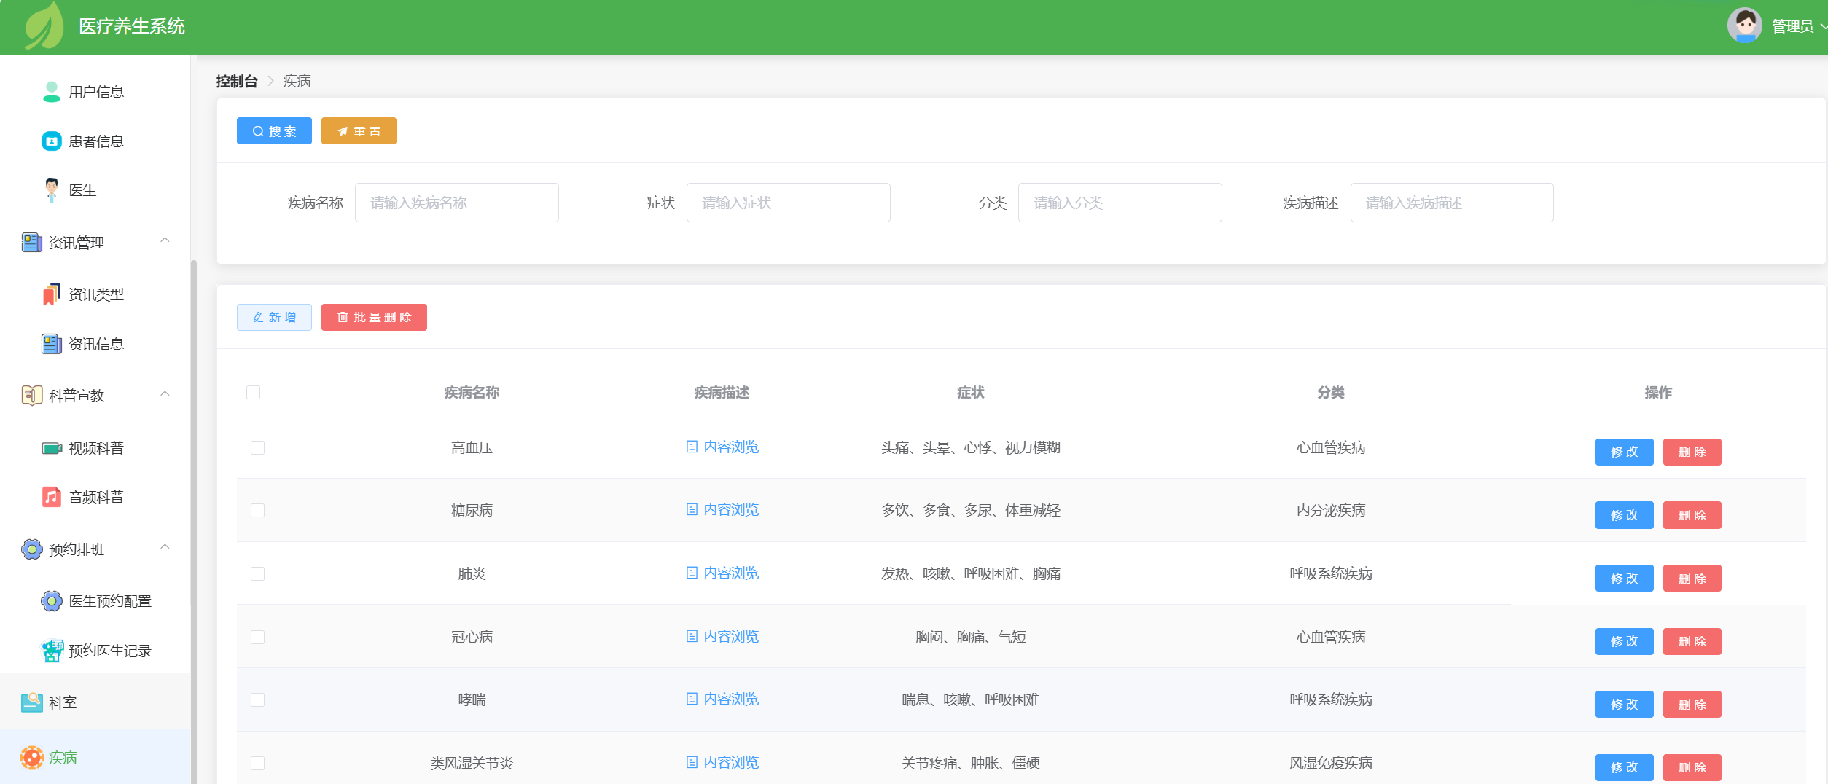Click the 新增 add button
This screenshot has width=1828, height=784.
coord(274,317)
